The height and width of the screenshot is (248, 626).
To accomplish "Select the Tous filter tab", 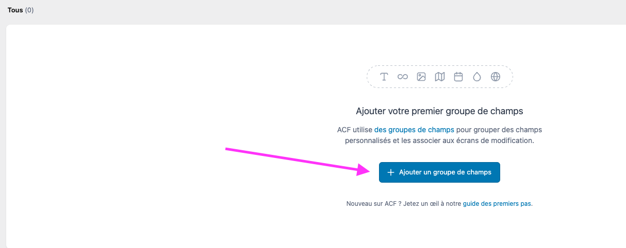I will pos(15,10).
